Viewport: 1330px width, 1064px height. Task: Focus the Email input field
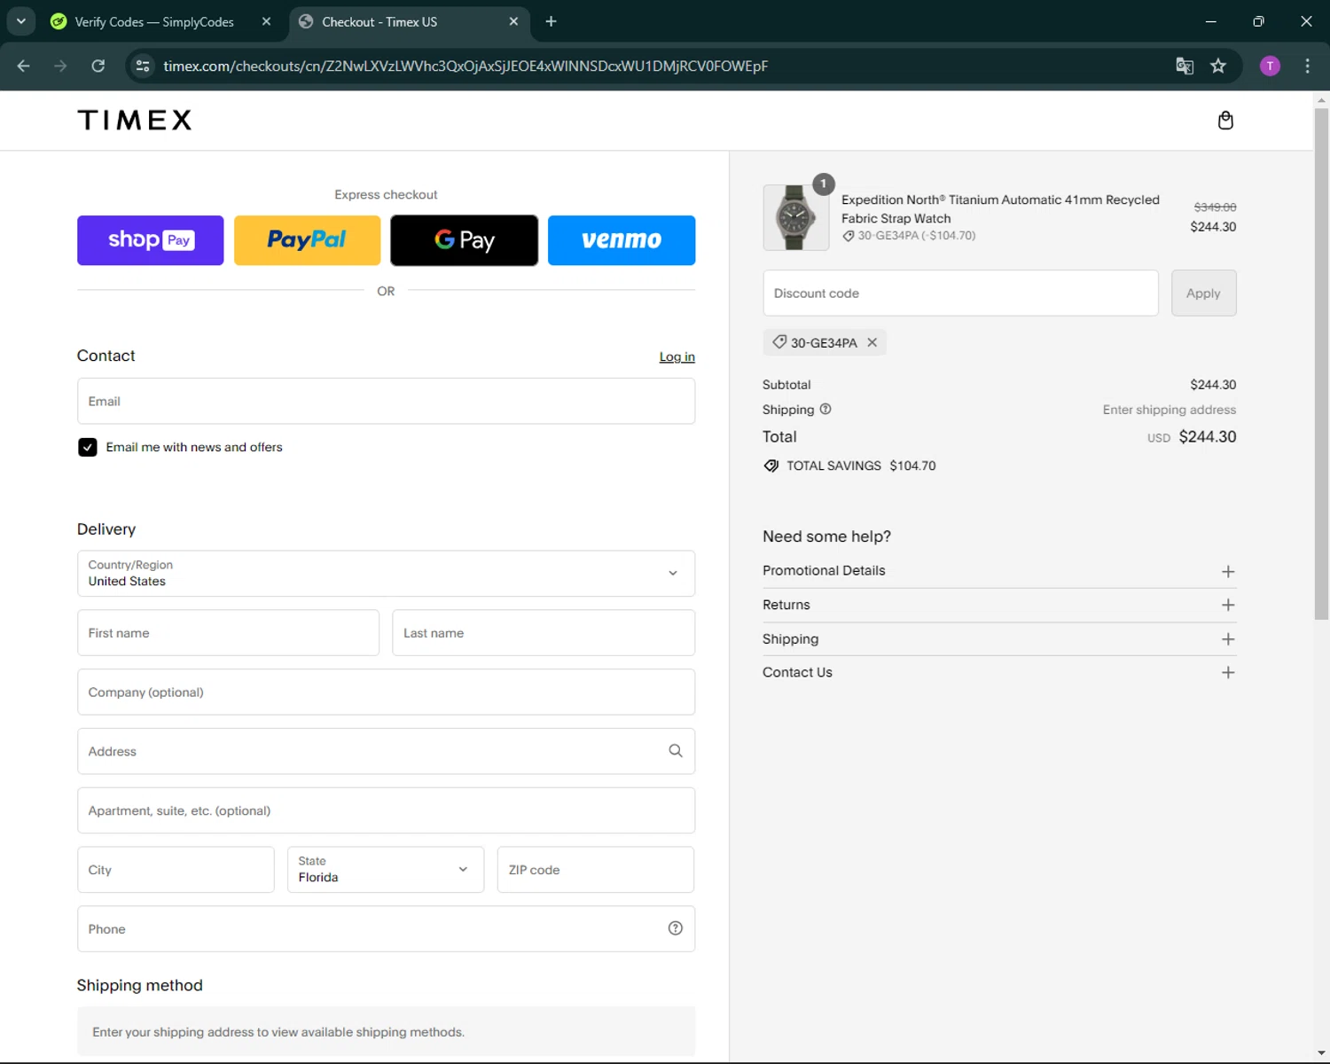point(386,402)
